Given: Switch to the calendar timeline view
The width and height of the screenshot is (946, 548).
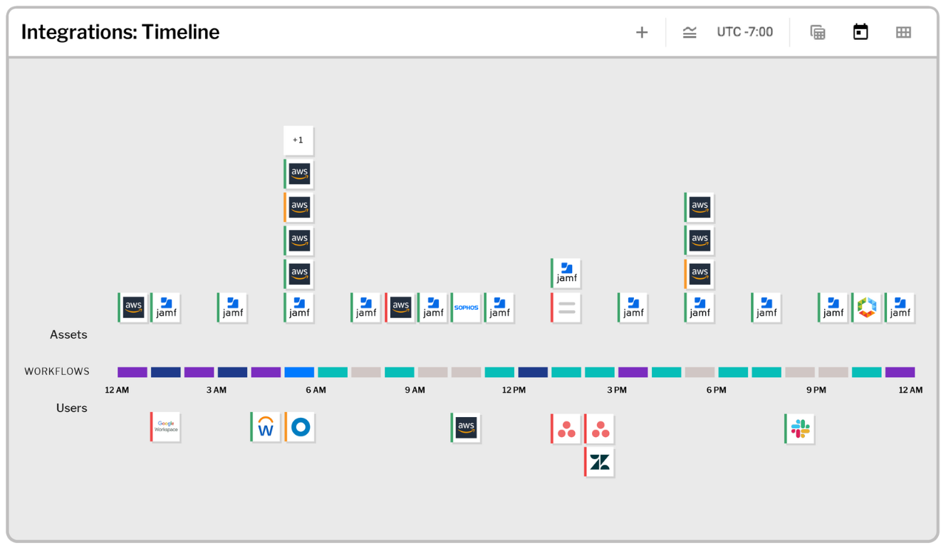Looking at the screenshot, I should pyautogui.click(x=861, y=32).
